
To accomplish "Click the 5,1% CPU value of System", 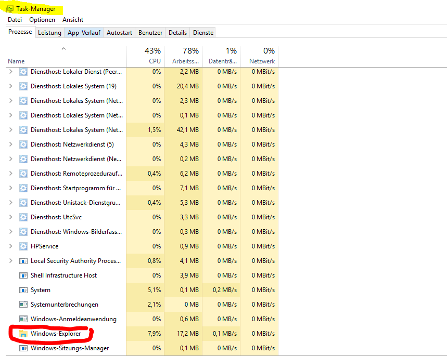I will click(x=154, y=290).
